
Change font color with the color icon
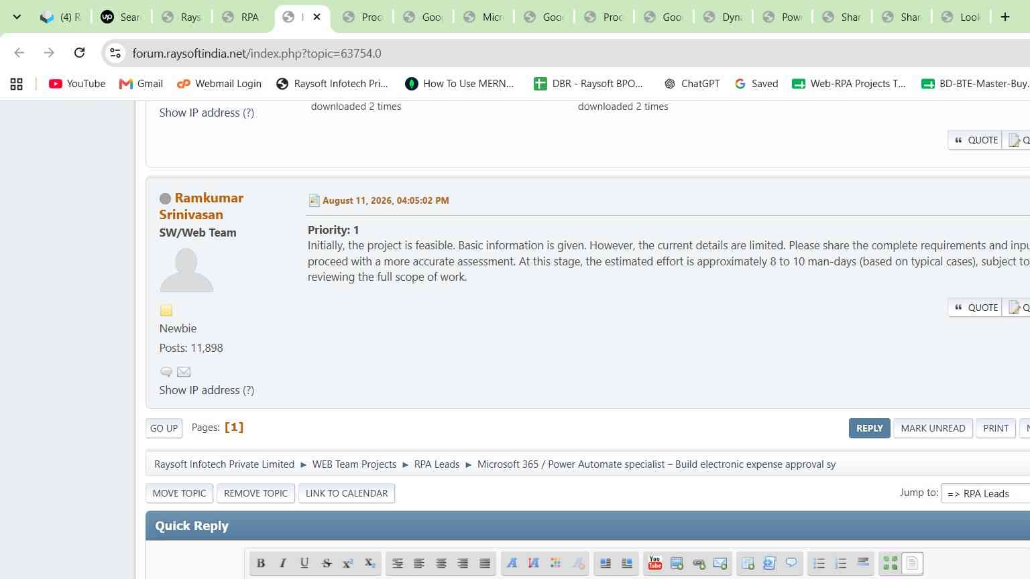coord(555,564)
